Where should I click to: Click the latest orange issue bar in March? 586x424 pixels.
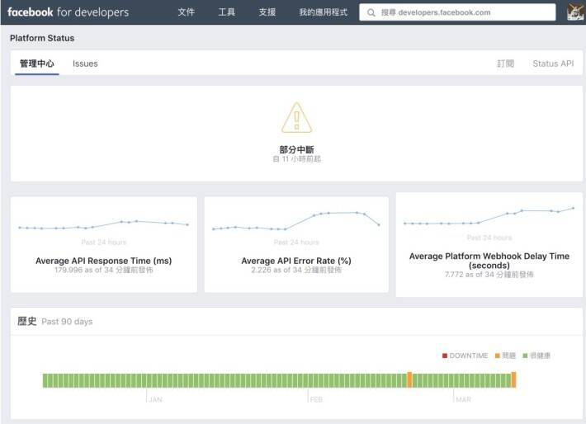coord(514,380)
